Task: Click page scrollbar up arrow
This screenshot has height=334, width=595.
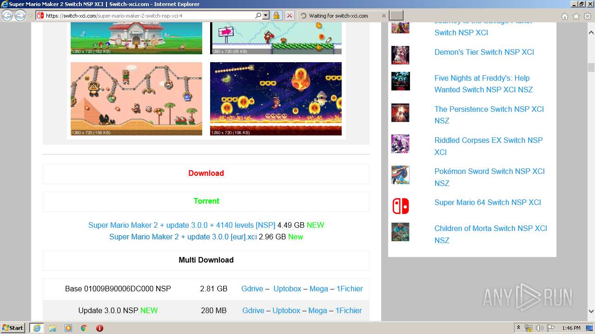Action: pyautogui.click(x=591, y=33)
